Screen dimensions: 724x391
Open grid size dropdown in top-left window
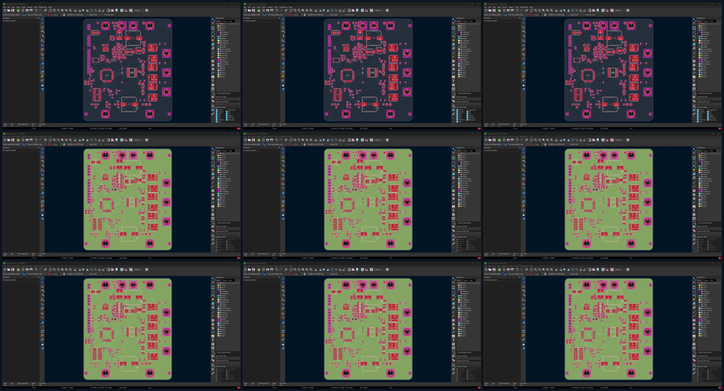click(77, 15)
